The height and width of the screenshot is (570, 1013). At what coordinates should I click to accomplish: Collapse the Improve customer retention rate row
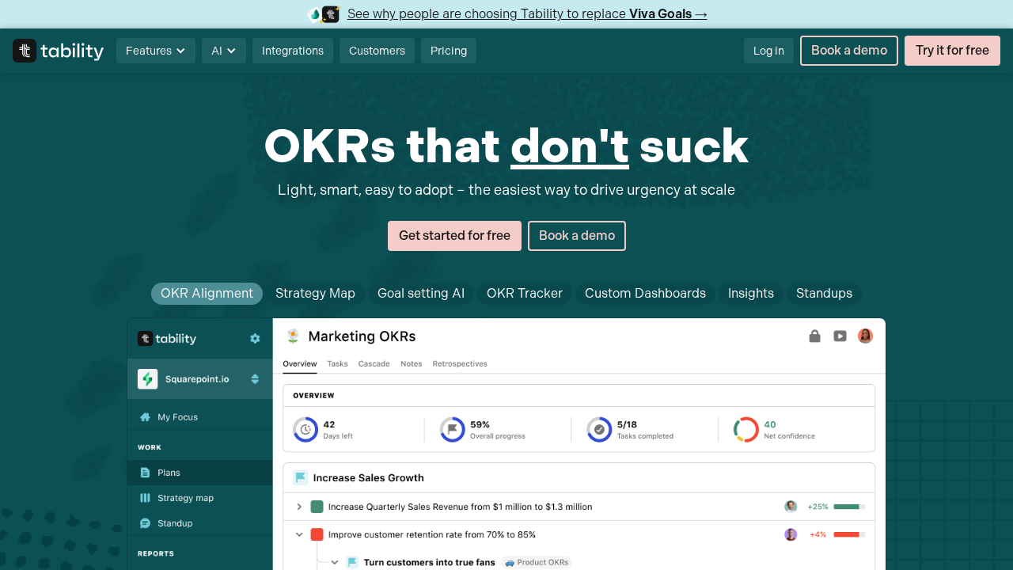[x=299, y=534]
